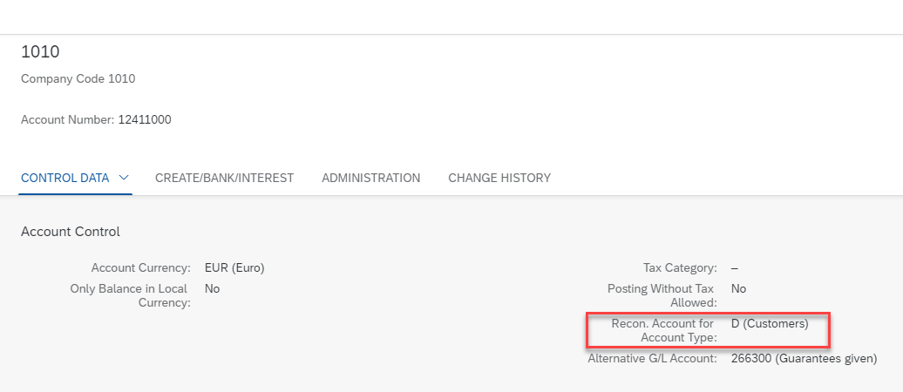Switch to the Administration tab

(x=371, y=178)
